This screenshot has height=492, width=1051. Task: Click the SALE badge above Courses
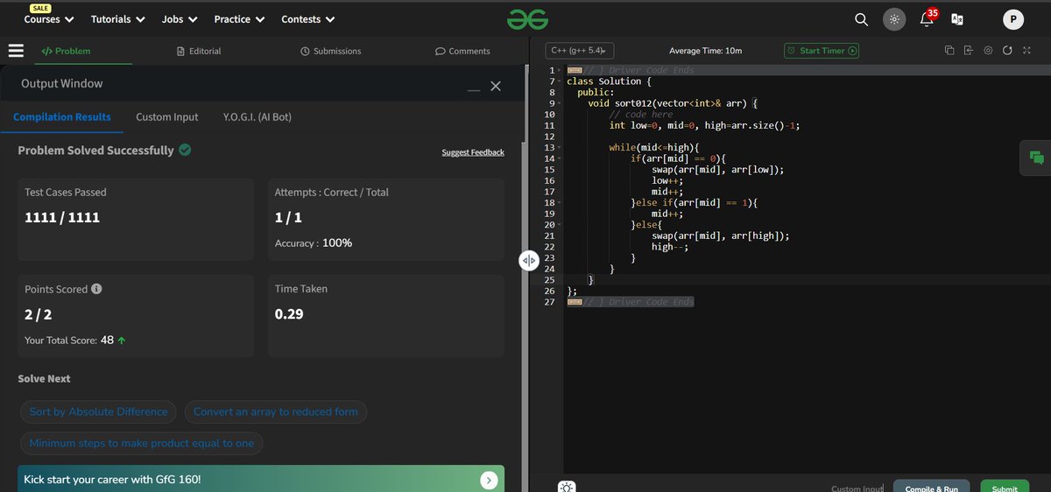point(41,8)
